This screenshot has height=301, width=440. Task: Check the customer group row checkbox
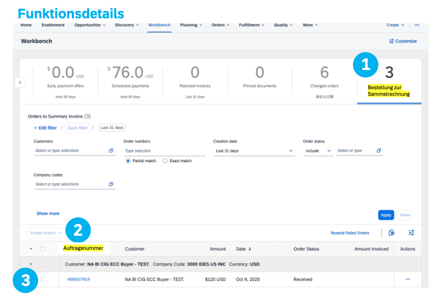[x=43, y=264]
